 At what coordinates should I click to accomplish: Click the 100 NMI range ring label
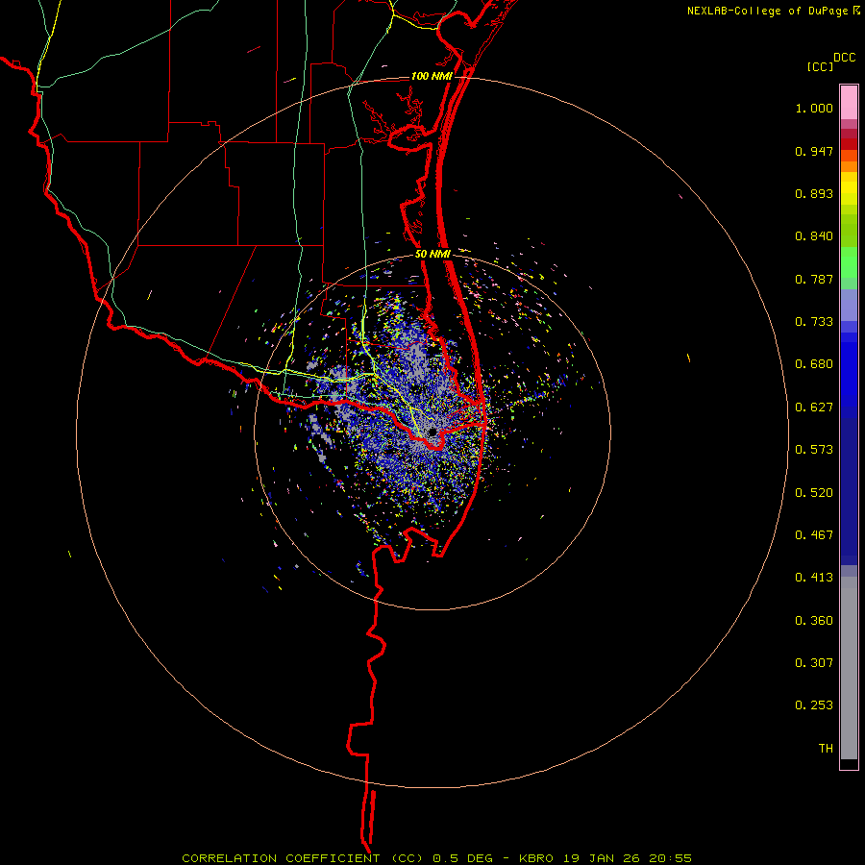click(x=432, y=76)
